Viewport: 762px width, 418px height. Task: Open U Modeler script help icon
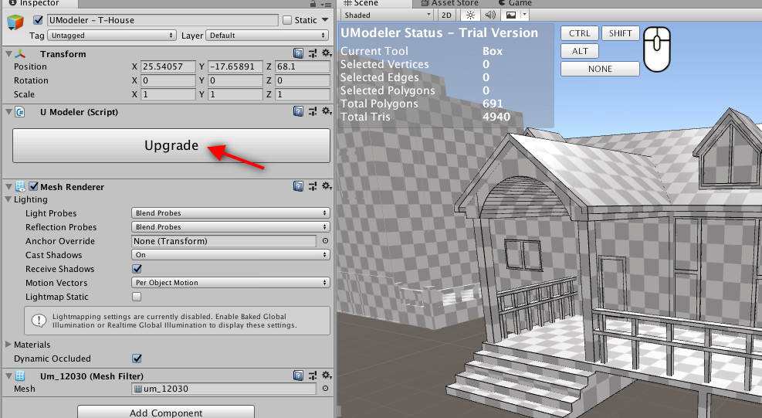coord(298,111)
